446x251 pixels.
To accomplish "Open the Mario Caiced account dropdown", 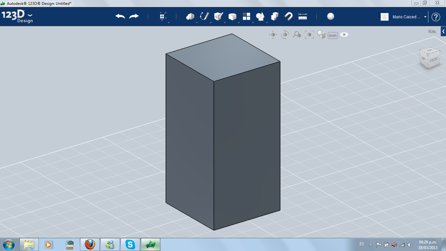I will [425, 17].
